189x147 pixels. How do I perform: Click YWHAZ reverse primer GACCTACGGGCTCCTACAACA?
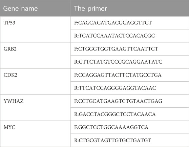coord(115,114)
